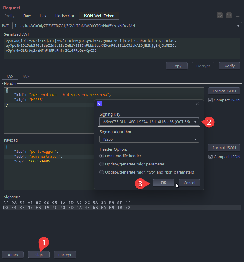Click the Sign button
The image size is (244, 262).
point(39,255)
